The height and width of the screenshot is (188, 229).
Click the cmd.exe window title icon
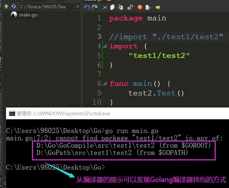click(12, 114)
